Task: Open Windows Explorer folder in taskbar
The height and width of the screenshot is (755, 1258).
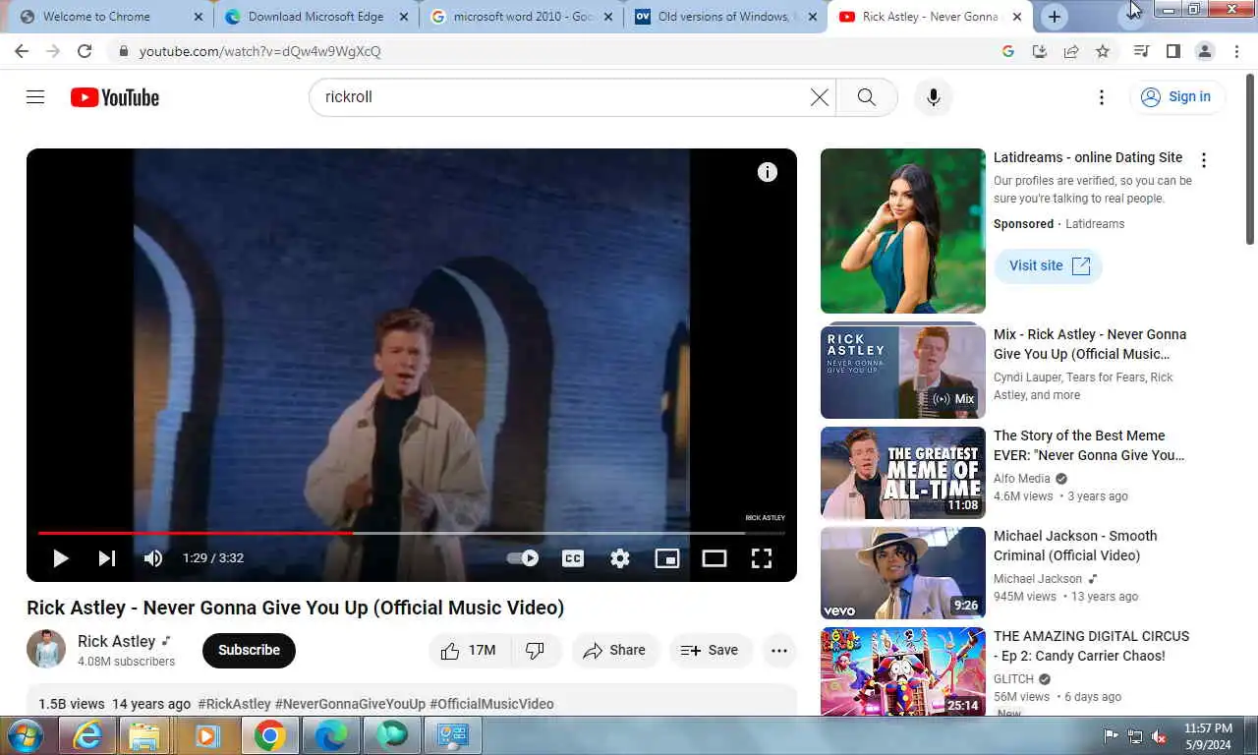Action: [x=144, y=734]
